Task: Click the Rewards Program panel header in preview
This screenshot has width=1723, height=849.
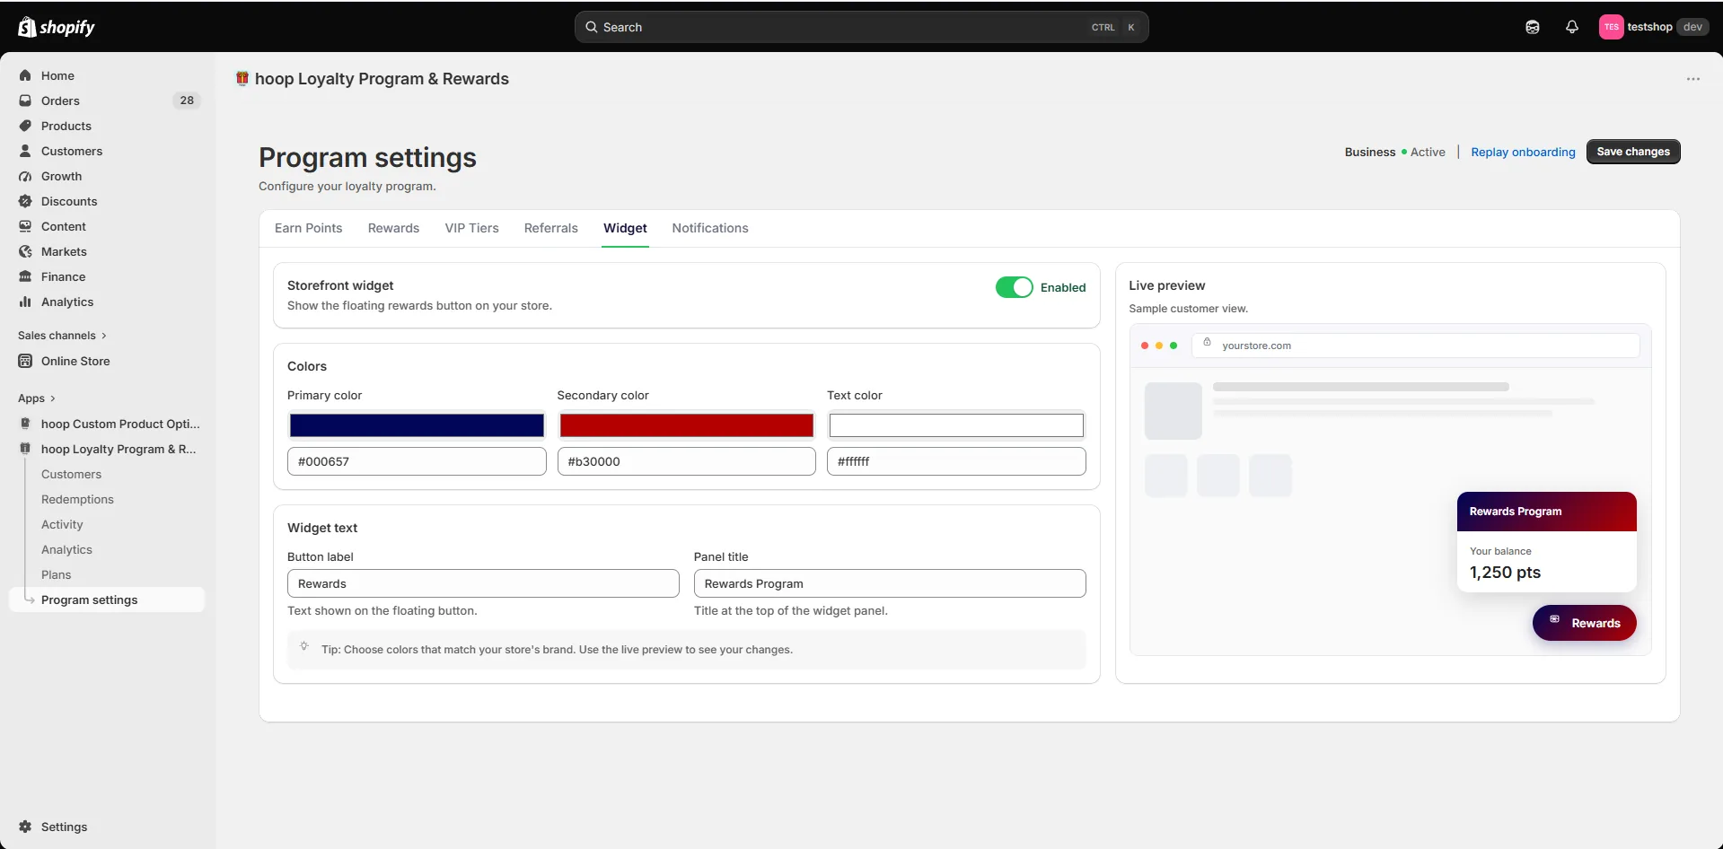Action: 1547,512
